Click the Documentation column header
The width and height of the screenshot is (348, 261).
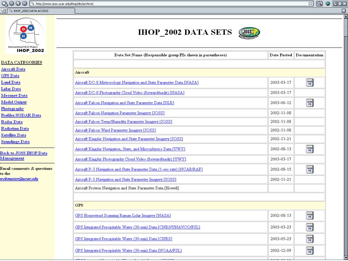(x=310, y=55)
